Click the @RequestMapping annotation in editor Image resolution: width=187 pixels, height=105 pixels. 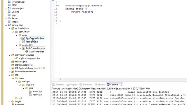click(84, 6)
